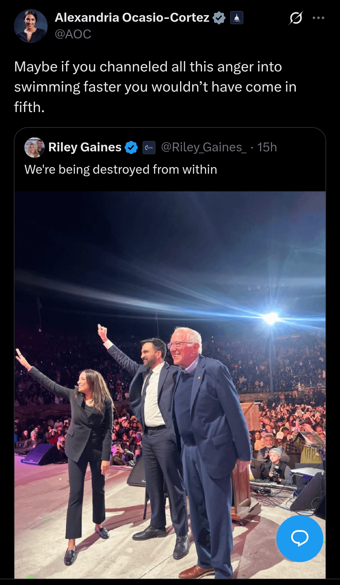
Task: Tap blue verified checkmark beside Riley Gaines
Action: (131, 147)
